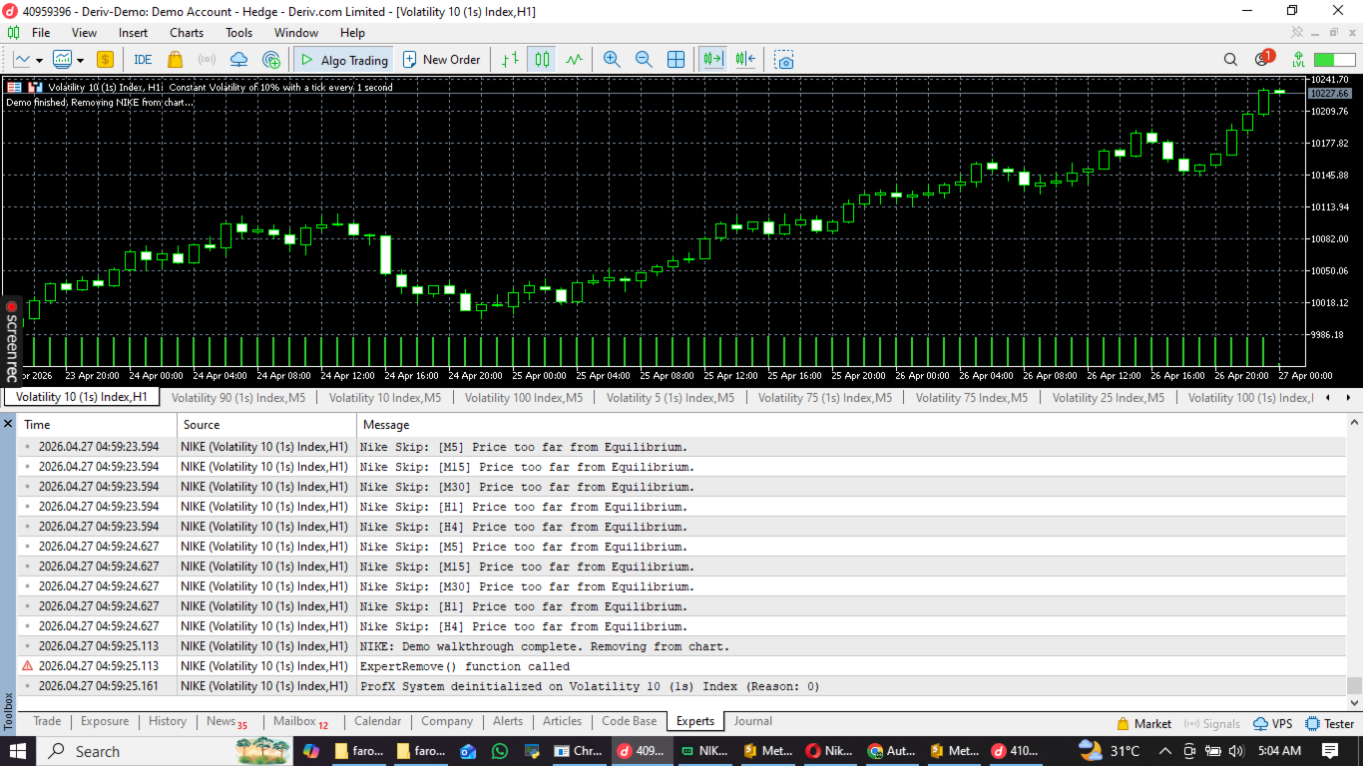Open the IDE (MetaEditor) toolbar button
This screenshot has height=766, width=1363.
click(143, 60)
